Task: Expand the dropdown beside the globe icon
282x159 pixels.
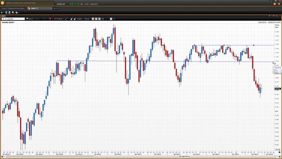Action: 19,13
